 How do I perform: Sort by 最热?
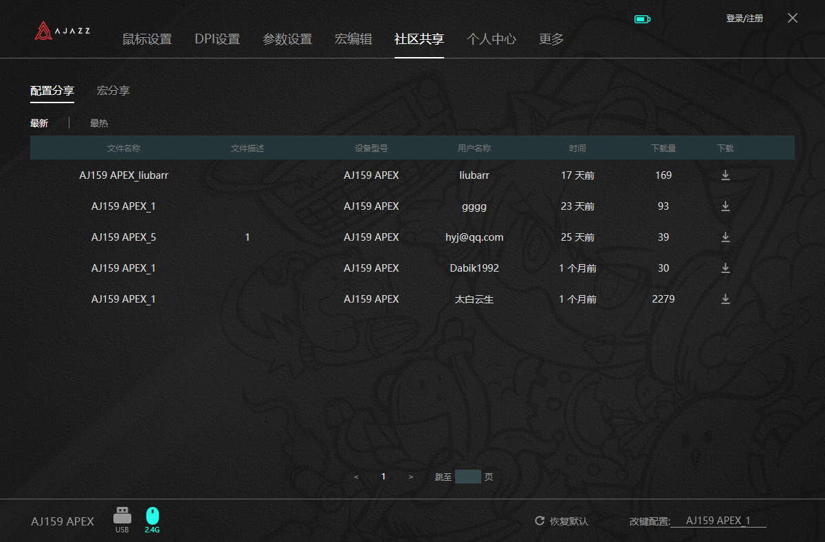(99, 123)
